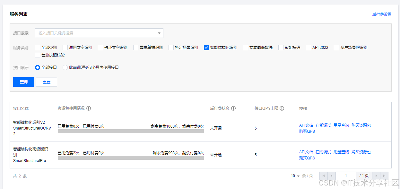Image resolution: width=400 pixels, height=189 pixels.
Task: Click 购买资源包 for SmartStructuralPro
Action: 361,152
